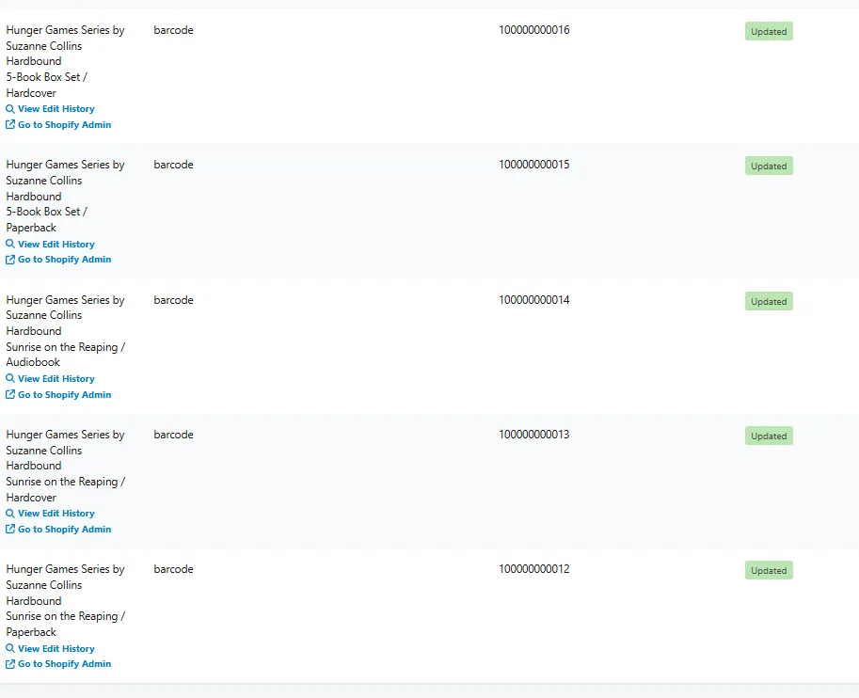The height and width of the screenshot is (698, 859).
Task: Open View Edit History for barcode 100000000016 row
Action: tap(56, 109)
